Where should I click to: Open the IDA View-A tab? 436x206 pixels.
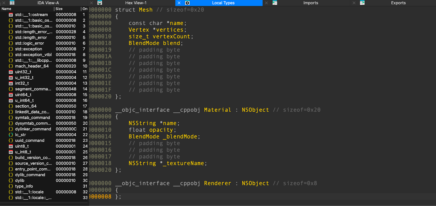tap(48, 3)
